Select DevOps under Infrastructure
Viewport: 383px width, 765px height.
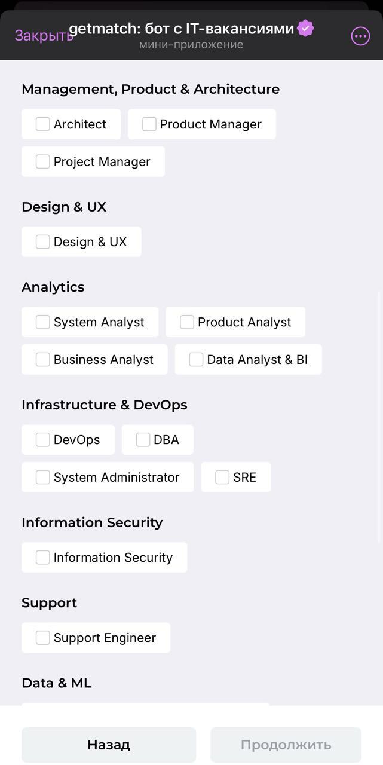pos(42,439)
